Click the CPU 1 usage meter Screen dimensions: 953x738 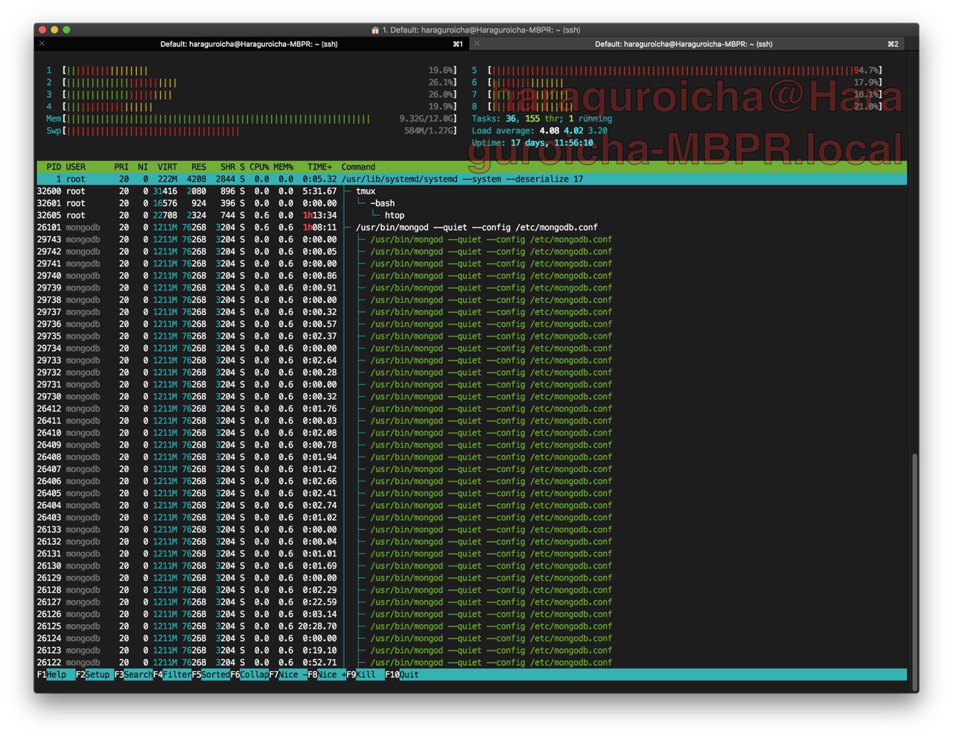tap(252, 71)
